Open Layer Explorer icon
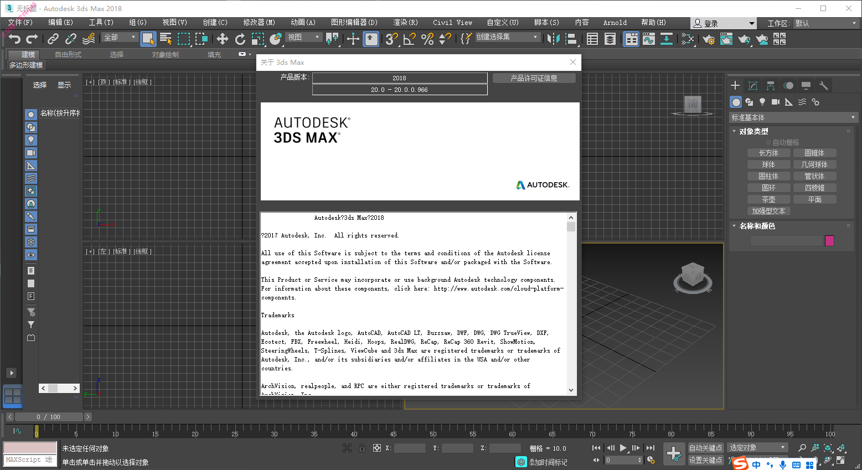The height and width of the screenshot is (470, 862). 610,39
